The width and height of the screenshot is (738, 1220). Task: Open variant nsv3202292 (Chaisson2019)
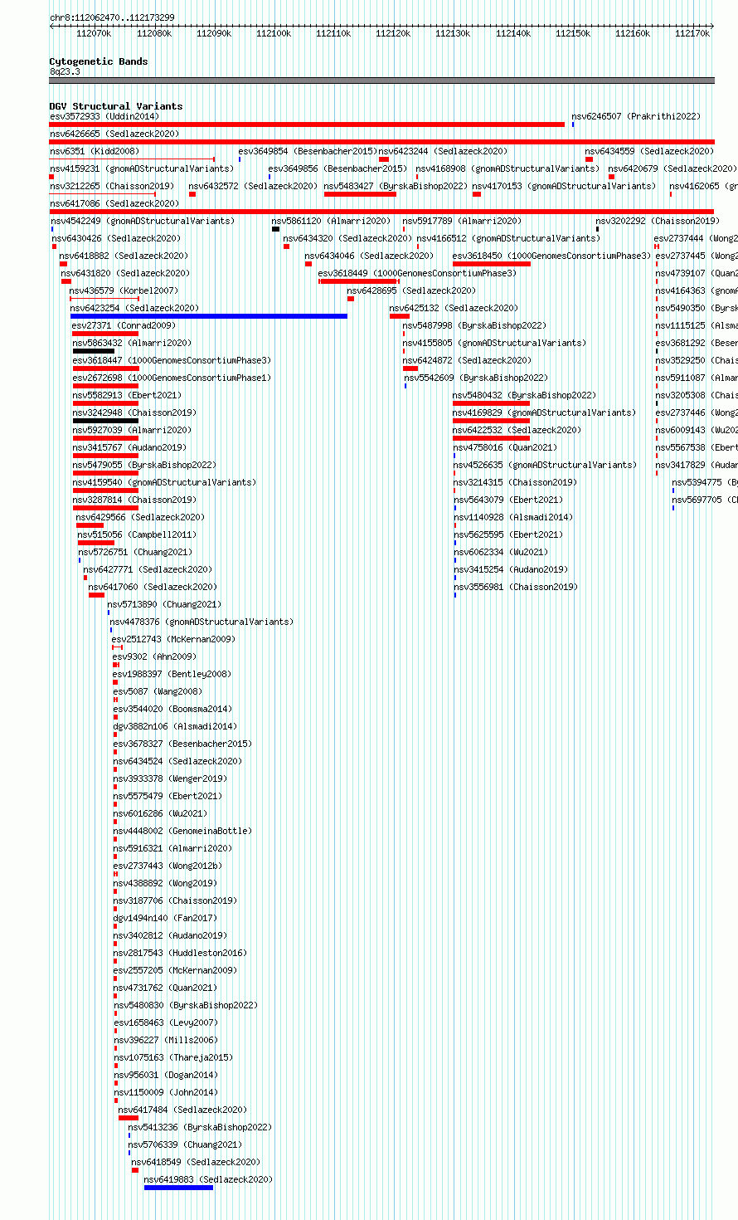pyautogui.click(x=658, y=221)
